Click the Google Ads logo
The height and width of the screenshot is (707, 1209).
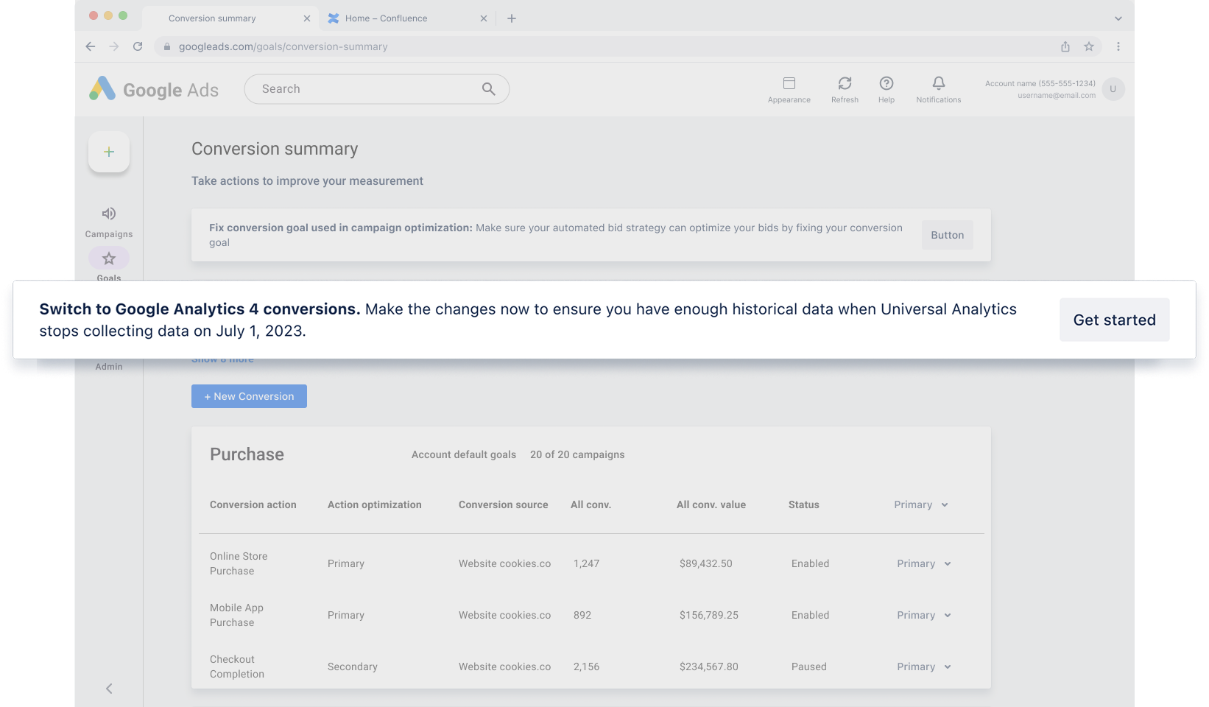click(154, 89)
